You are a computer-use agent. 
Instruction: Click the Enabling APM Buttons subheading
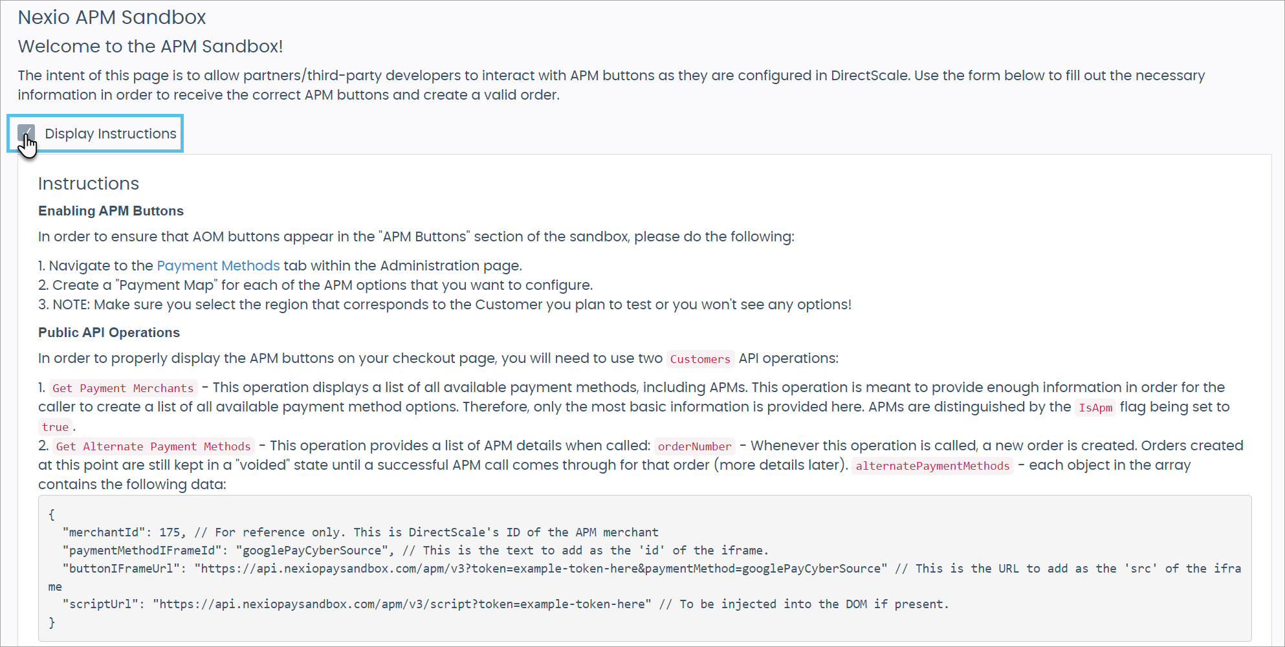(111, 211)
